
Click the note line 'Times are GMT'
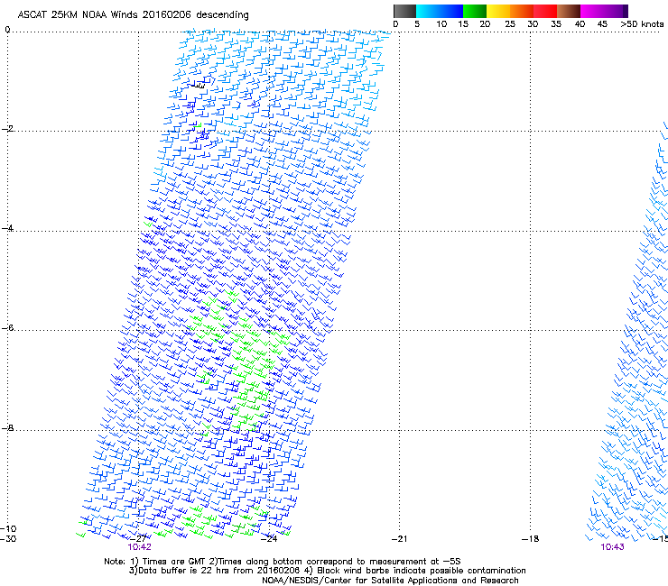[282, 562]
